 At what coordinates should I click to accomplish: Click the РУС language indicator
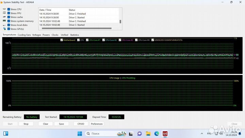[x=209, y=134]
